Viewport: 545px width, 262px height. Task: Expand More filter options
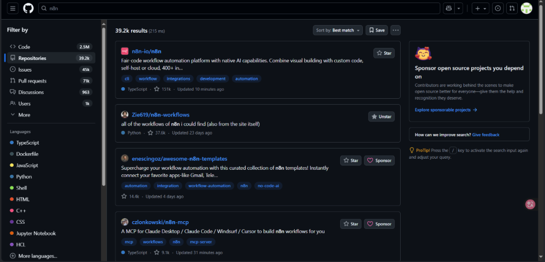(x=51, y=115)
